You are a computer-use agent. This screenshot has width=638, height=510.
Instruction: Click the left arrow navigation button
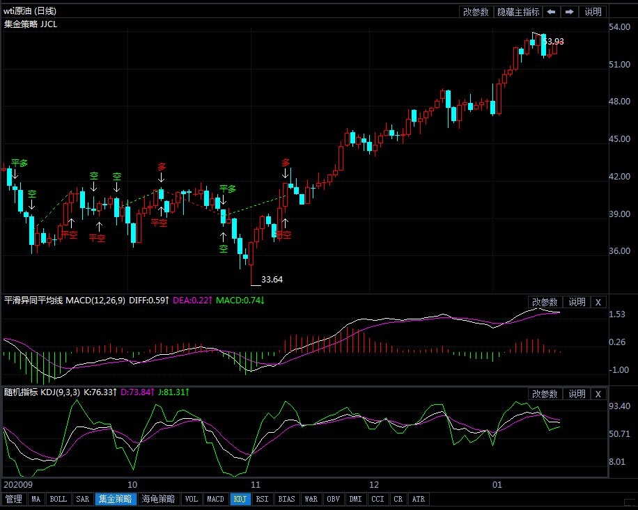click(551, 12)
